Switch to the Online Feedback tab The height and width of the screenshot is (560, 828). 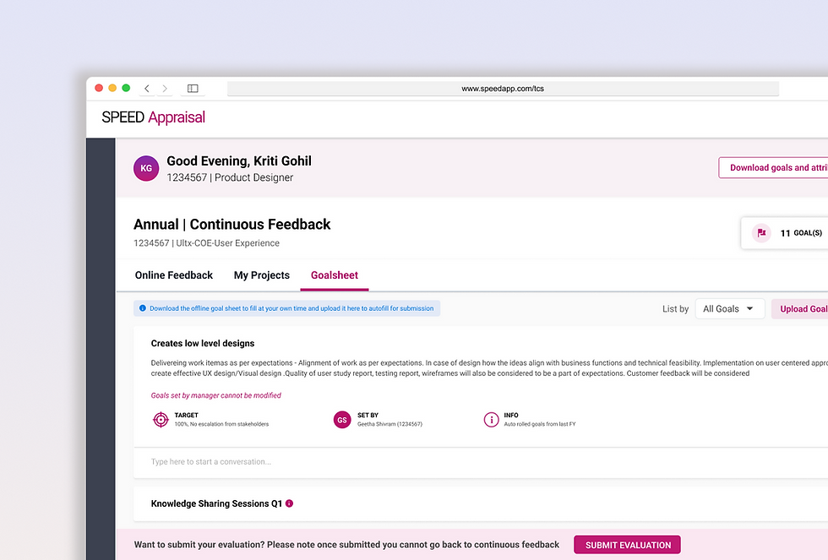pyautogui.click(x=174, y=275)
